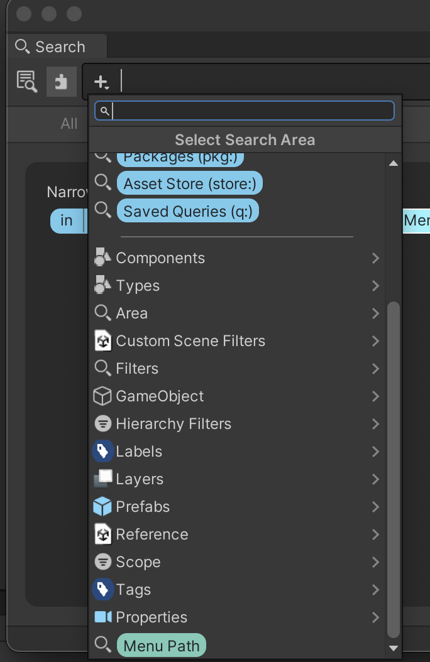Select the Area menu entry
This screenshot has height=662, width=430.
click(x=132, y=313)
